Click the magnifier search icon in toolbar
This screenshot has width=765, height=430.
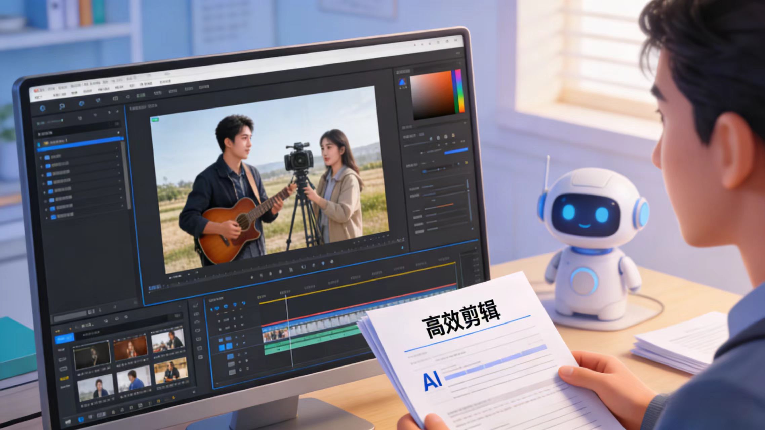[x=62, y=106]
